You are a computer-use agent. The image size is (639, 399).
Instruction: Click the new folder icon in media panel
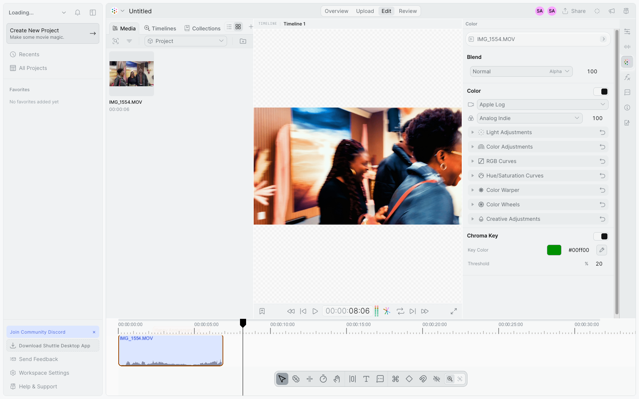(x=243, y=41)
